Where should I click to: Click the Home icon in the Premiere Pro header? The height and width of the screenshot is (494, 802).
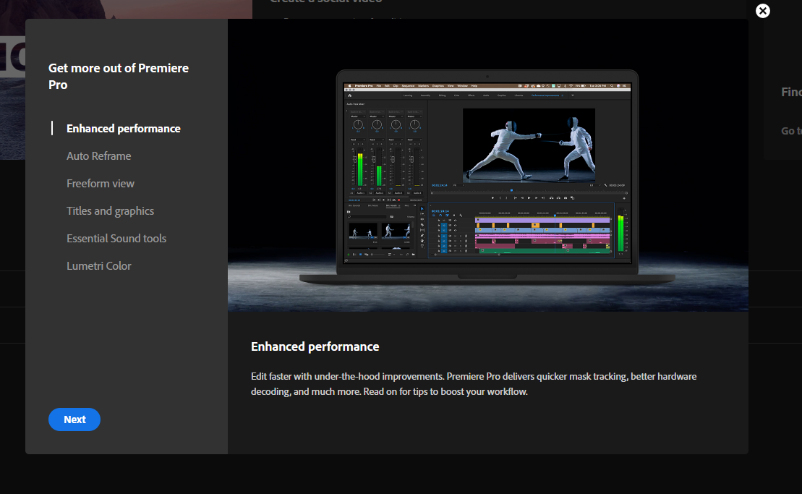350,95
